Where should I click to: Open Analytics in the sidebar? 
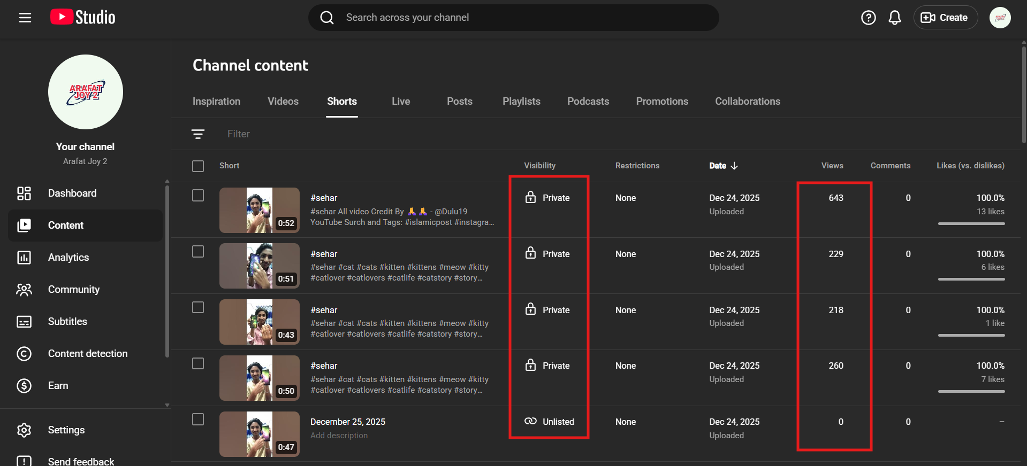click(69, 258)
